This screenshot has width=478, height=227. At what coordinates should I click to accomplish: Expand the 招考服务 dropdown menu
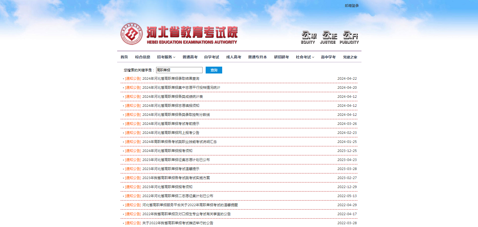166,57
